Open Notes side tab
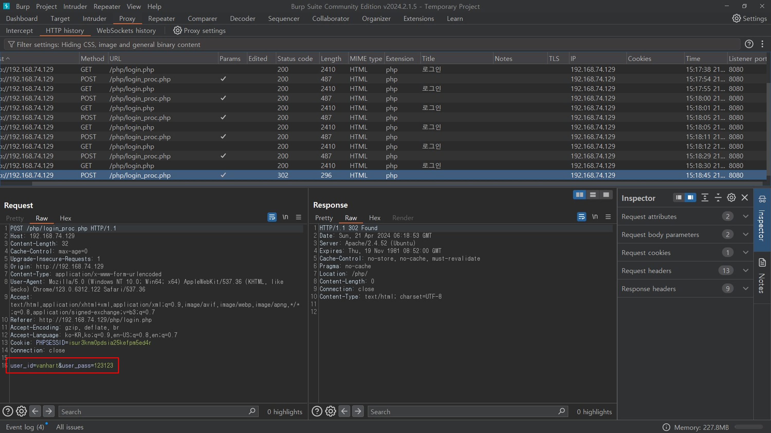This screenshot has width=771, height=433. 762,275
